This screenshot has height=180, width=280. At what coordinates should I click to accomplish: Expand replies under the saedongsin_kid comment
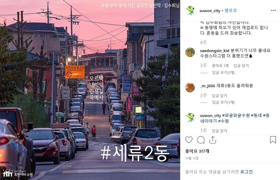[x=223, y=72]
